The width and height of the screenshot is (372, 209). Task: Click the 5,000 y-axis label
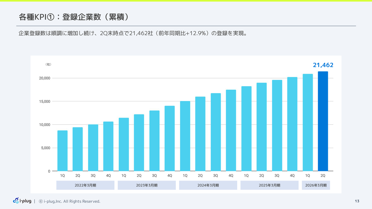click(46, 148)
